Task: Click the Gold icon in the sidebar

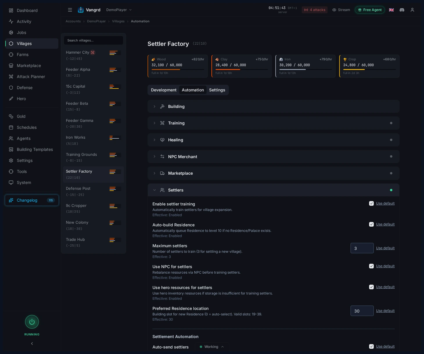Action: tap(11, 116)
